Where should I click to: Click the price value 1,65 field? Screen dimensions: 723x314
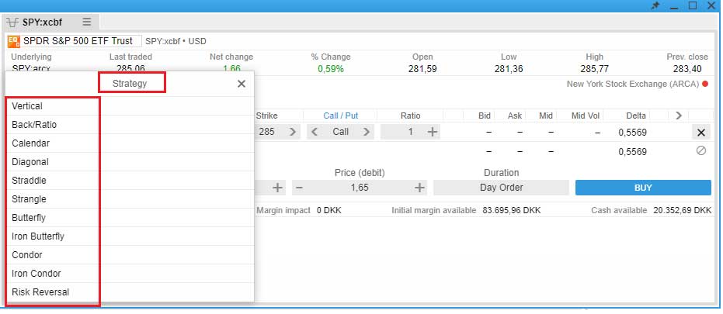coord(360,188)
